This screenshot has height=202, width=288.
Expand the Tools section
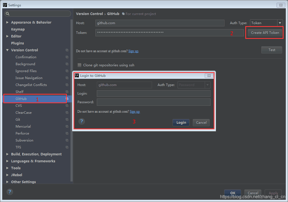7,168
